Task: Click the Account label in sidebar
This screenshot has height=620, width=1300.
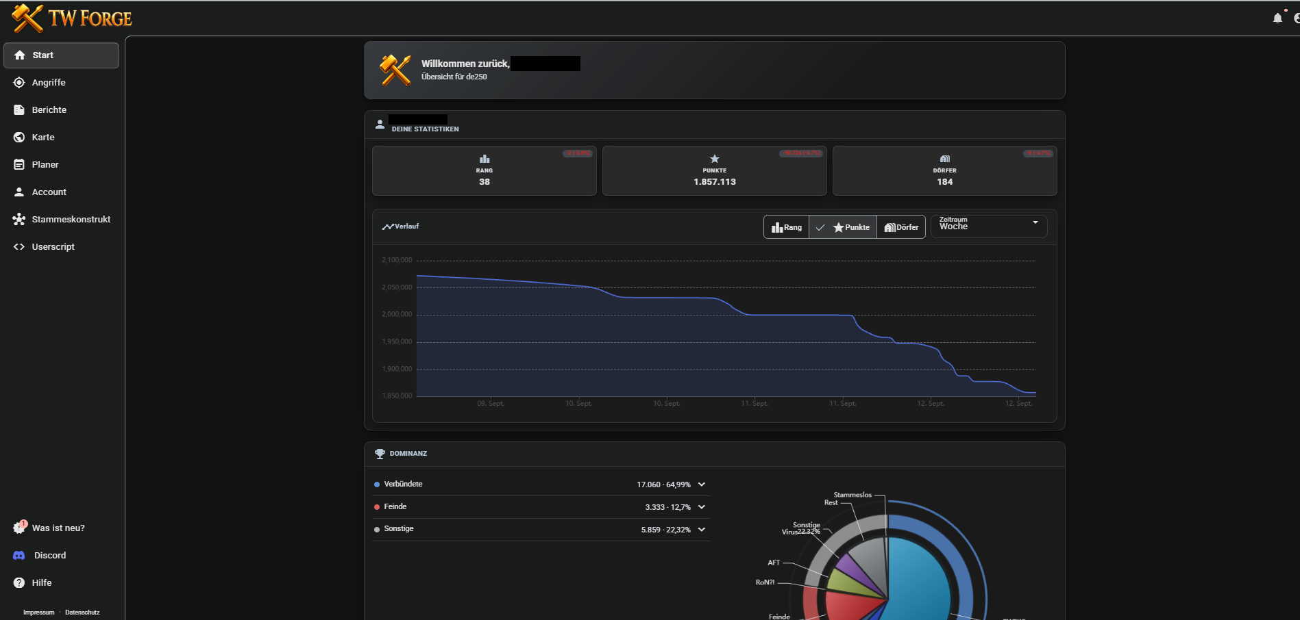Action: pos(49,192)
